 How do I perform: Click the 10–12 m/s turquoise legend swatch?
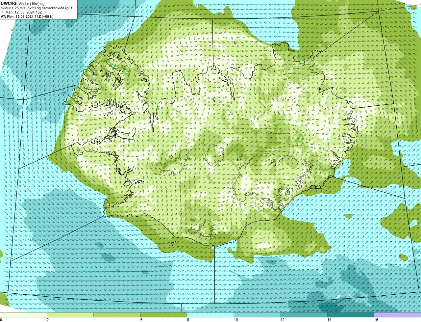(x=257, y=315)
